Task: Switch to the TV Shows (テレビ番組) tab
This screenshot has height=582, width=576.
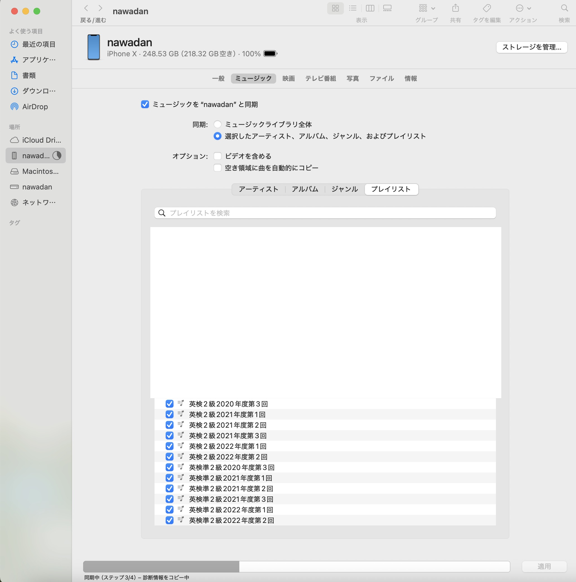Action: click(320, 79)
